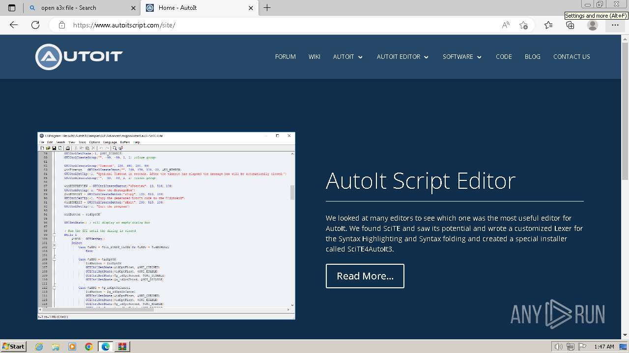
Task: Click the AutoIt logo
Action: coord(79,57)
